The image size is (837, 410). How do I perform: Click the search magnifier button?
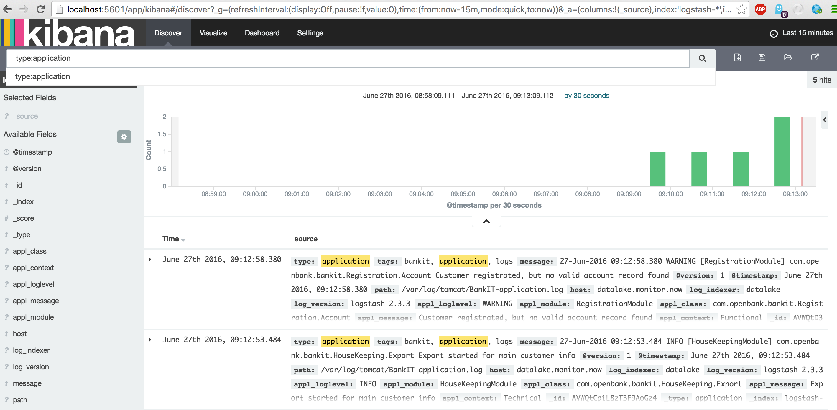tap(702, 58)
